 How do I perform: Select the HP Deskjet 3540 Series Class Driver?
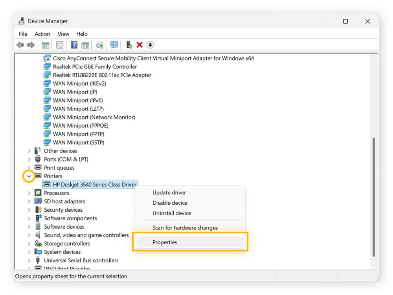90,184
